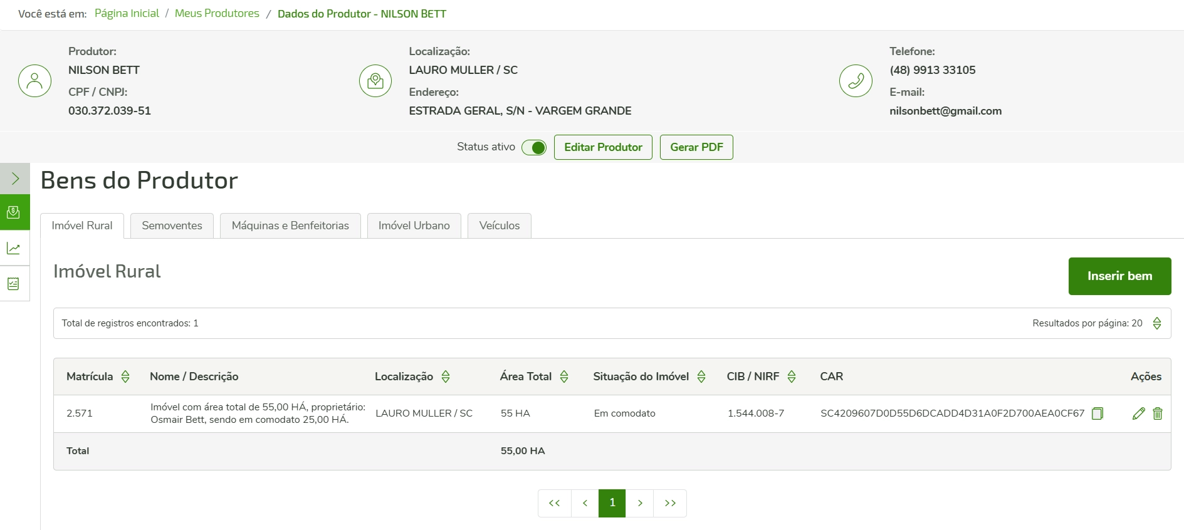Copy the CAR code with copy icon
This screenshot has width=1184, height=530.
coord(1097,413)
